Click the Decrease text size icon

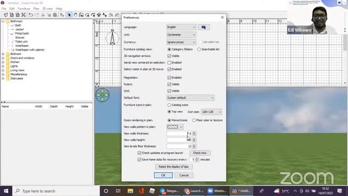coord(117,15)
